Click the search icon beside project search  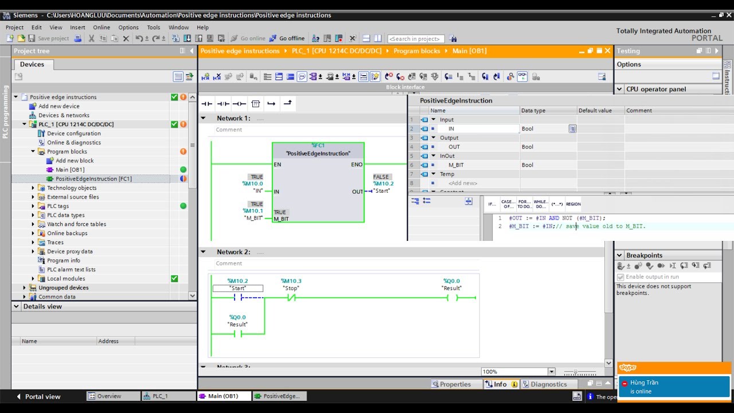click(453, 38)
